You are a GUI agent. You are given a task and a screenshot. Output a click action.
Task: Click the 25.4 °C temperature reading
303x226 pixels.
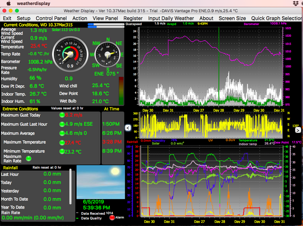pos(39,46)
